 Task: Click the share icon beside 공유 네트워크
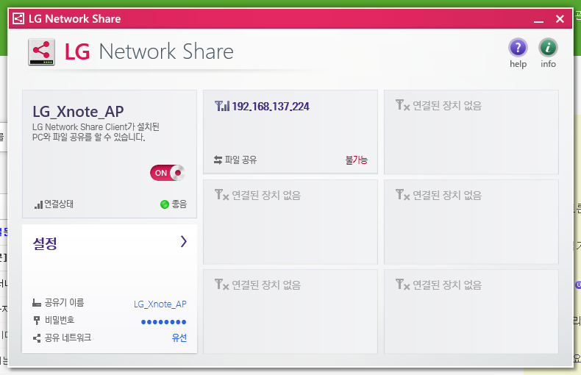[x=37, y=338]
